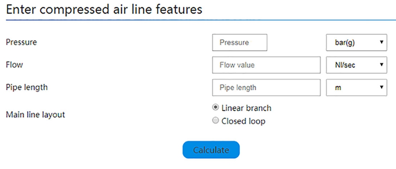This screenshot has width=396, height=169.
Task: Click the "Enter compressed air line features" heading
Action: [x=104, y=9]
